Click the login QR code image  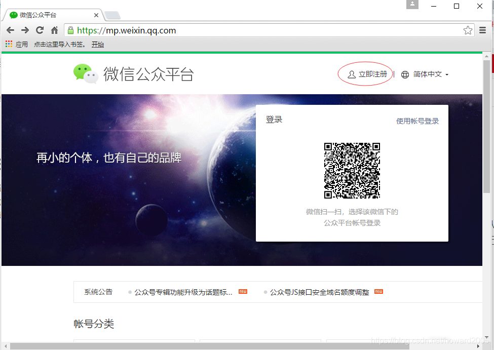coord(352,170)
